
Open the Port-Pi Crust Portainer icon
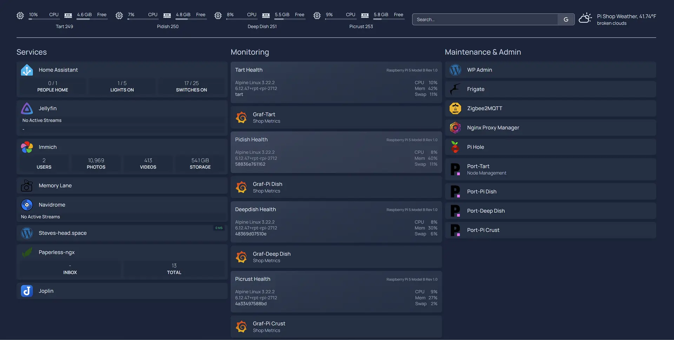click(455, 230)
